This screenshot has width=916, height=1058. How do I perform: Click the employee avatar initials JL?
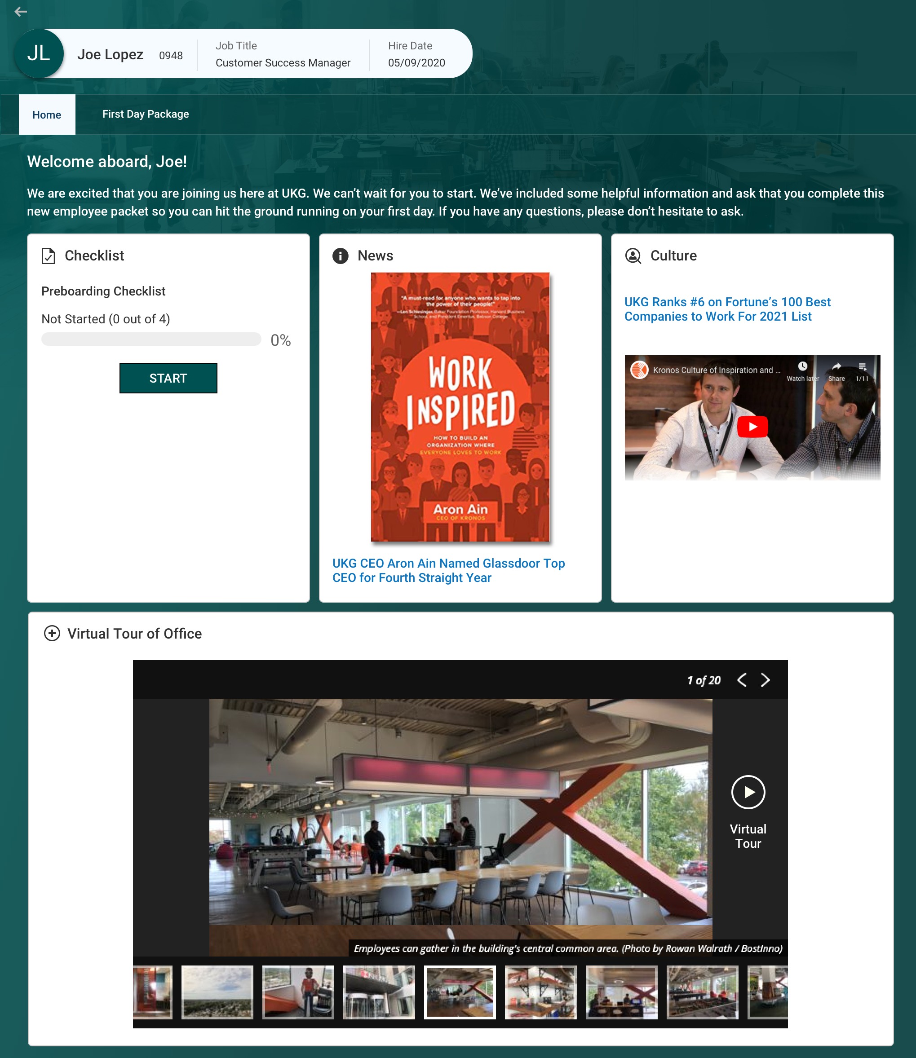pos(40,54)
